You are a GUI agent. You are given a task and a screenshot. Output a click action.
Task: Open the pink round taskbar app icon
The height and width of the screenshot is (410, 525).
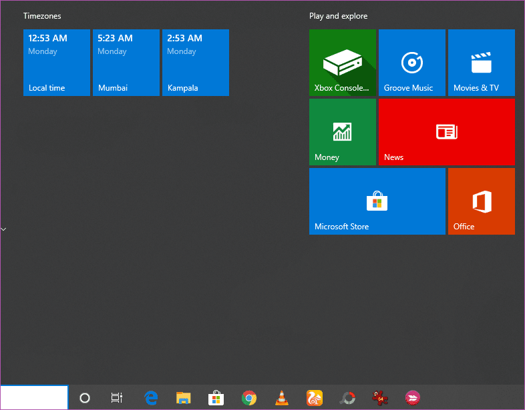coord(413,397)
